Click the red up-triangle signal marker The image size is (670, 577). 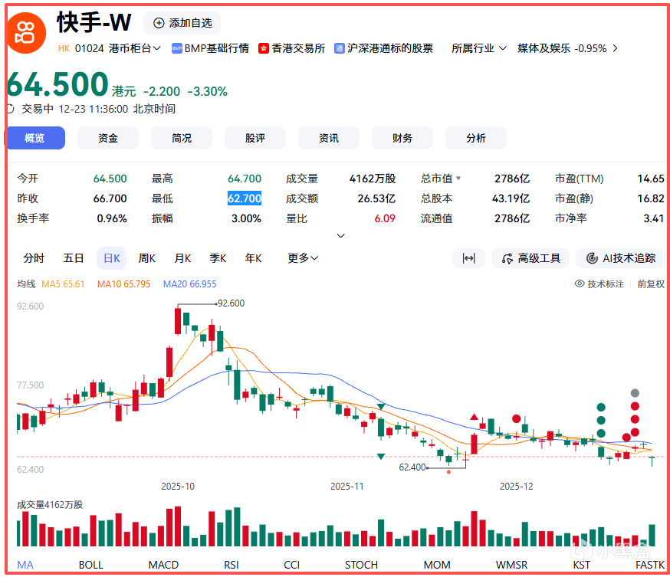(474, 416)
